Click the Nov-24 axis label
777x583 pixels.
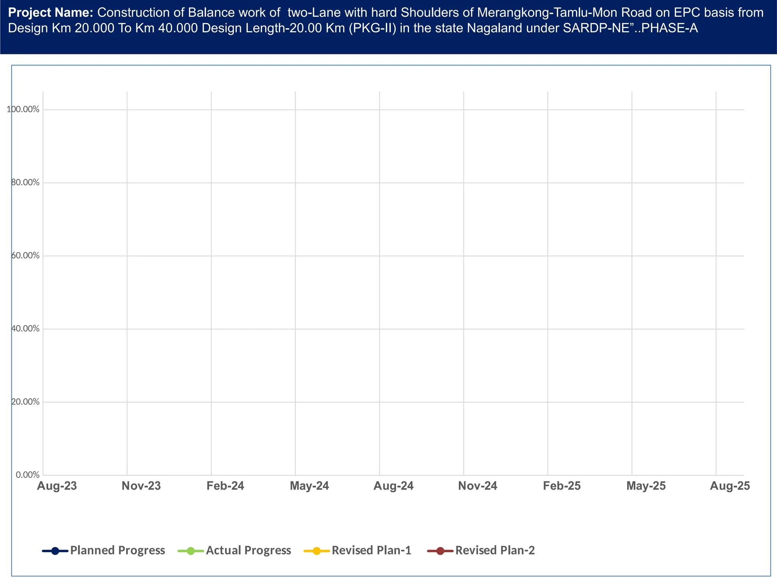pos(478,486)
